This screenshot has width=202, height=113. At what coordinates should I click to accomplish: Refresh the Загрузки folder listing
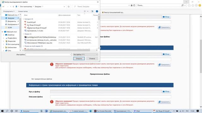coord(69,7)
